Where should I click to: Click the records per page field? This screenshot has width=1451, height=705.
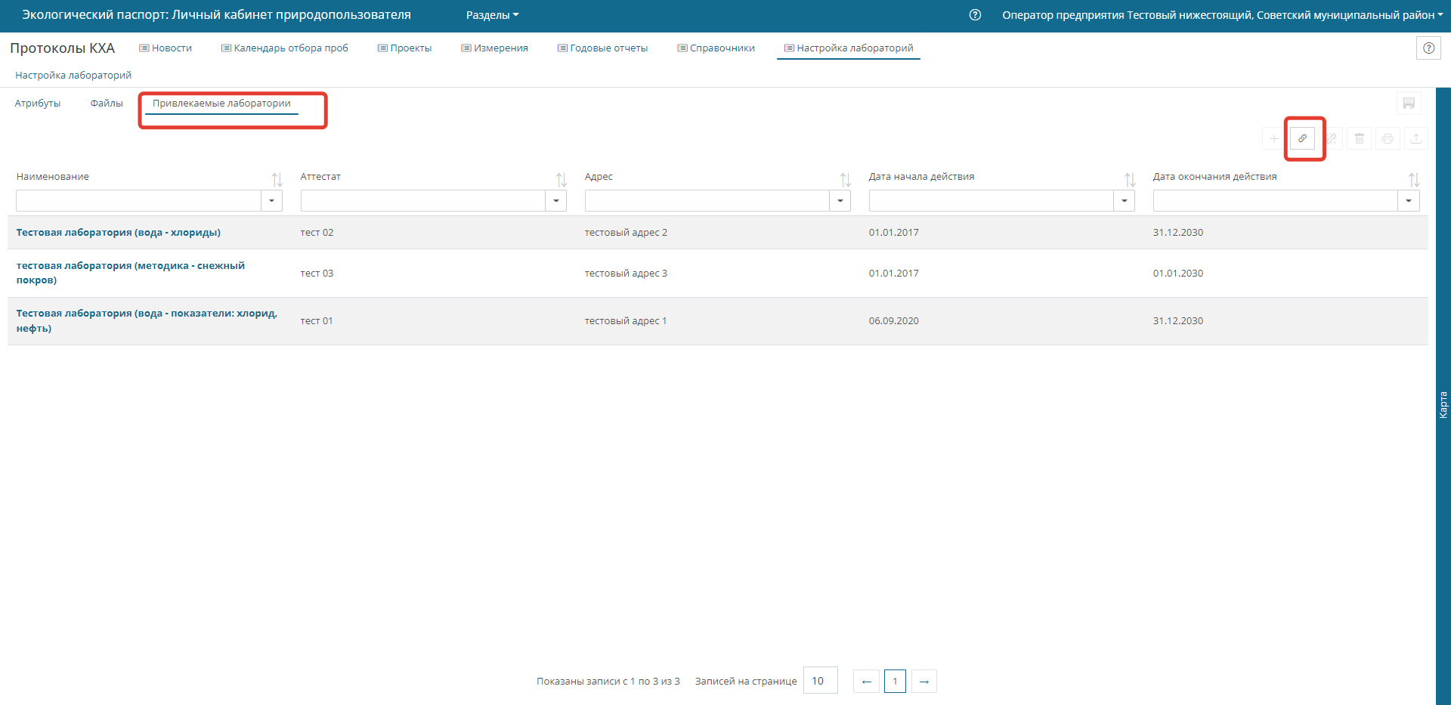(820, 681)
